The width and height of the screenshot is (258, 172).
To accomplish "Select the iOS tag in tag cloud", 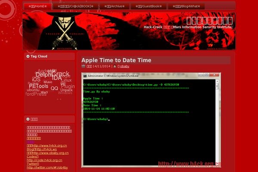I will (x=36, y=79).
